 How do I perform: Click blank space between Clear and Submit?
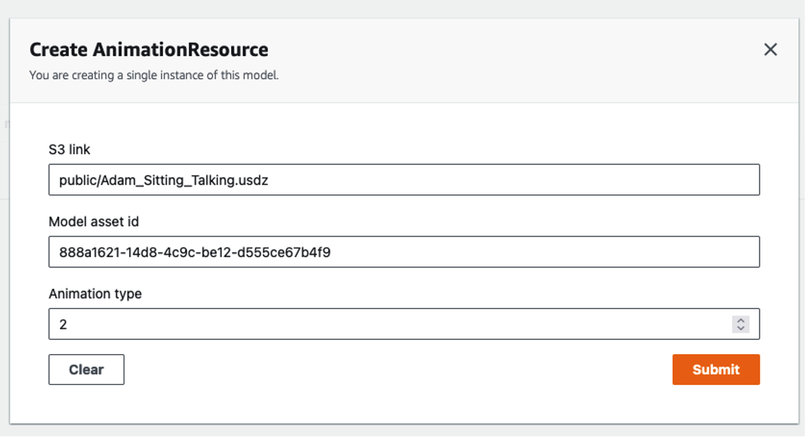[397, 369]
